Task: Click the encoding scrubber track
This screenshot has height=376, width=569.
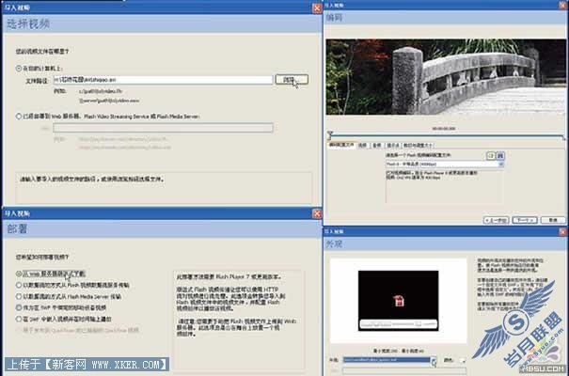Action: pos(446,136)
